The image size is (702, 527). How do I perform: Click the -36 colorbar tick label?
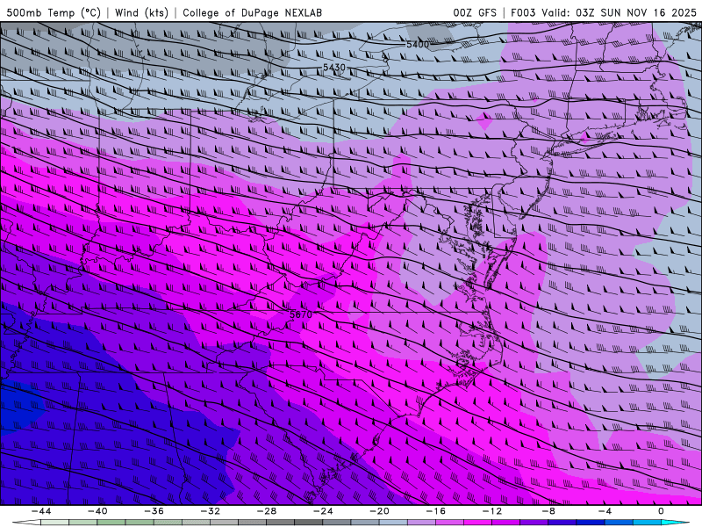pyautogui.click(x=154, y=511)
